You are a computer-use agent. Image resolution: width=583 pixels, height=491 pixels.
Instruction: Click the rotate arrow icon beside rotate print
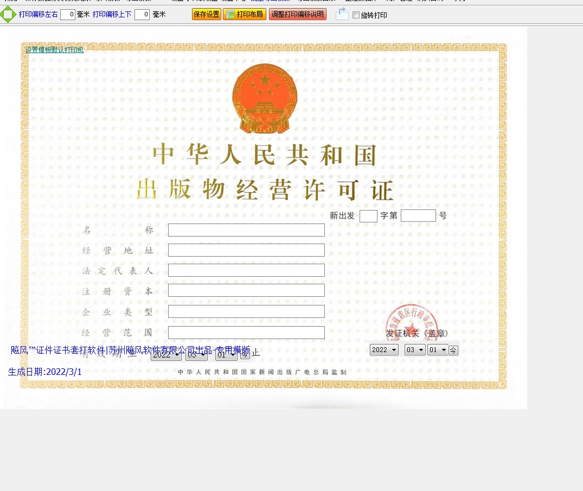click(x=342, y=14)
